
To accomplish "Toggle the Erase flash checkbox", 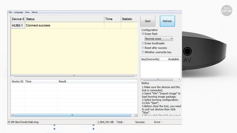I will (143, 34).
